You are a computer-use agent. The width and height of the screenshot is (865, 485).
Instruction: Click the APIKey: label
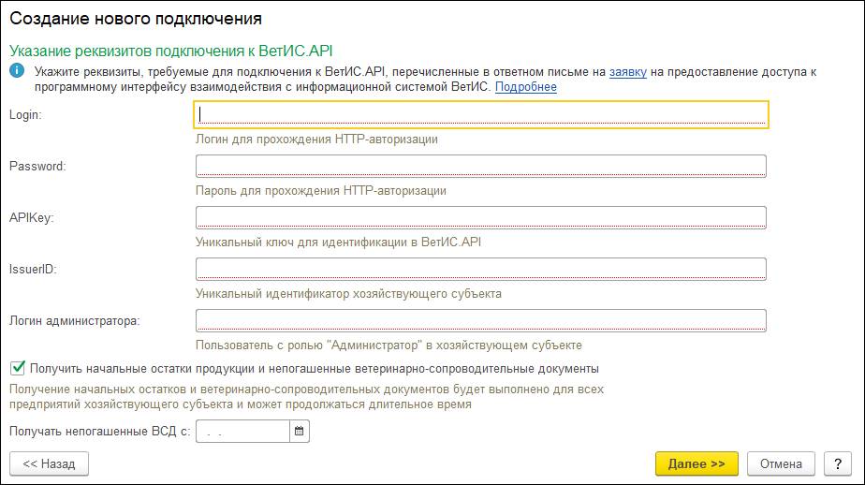point(32,218)
